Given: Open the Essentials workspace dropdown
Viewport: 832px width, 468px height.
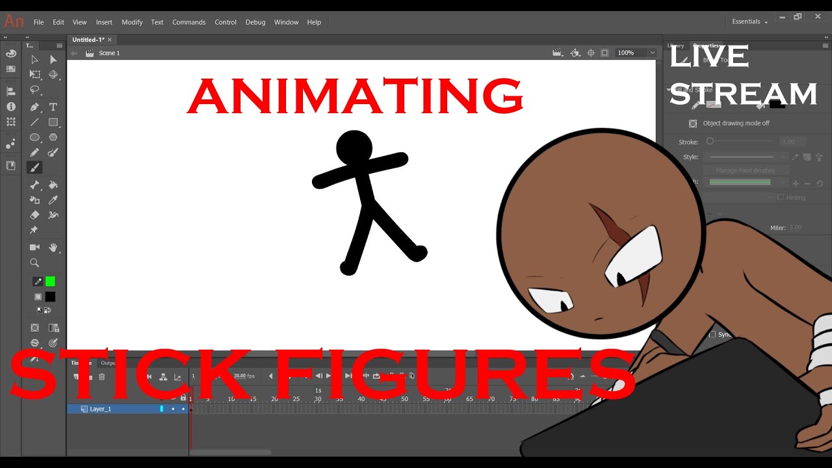Looking at the screenshot, I should pyautogui.click(x=749, y=21).
